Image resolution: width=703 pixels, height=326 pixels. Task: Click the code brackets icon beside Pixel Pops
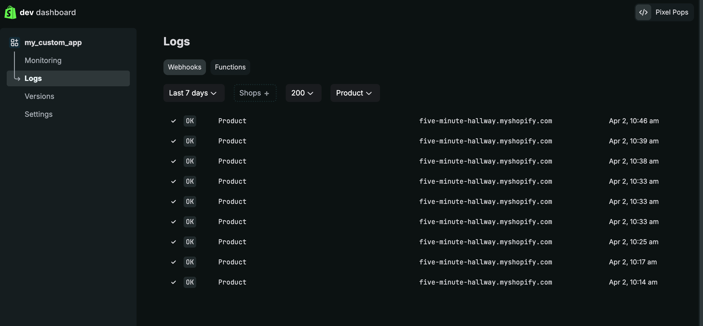click(643, 12)
